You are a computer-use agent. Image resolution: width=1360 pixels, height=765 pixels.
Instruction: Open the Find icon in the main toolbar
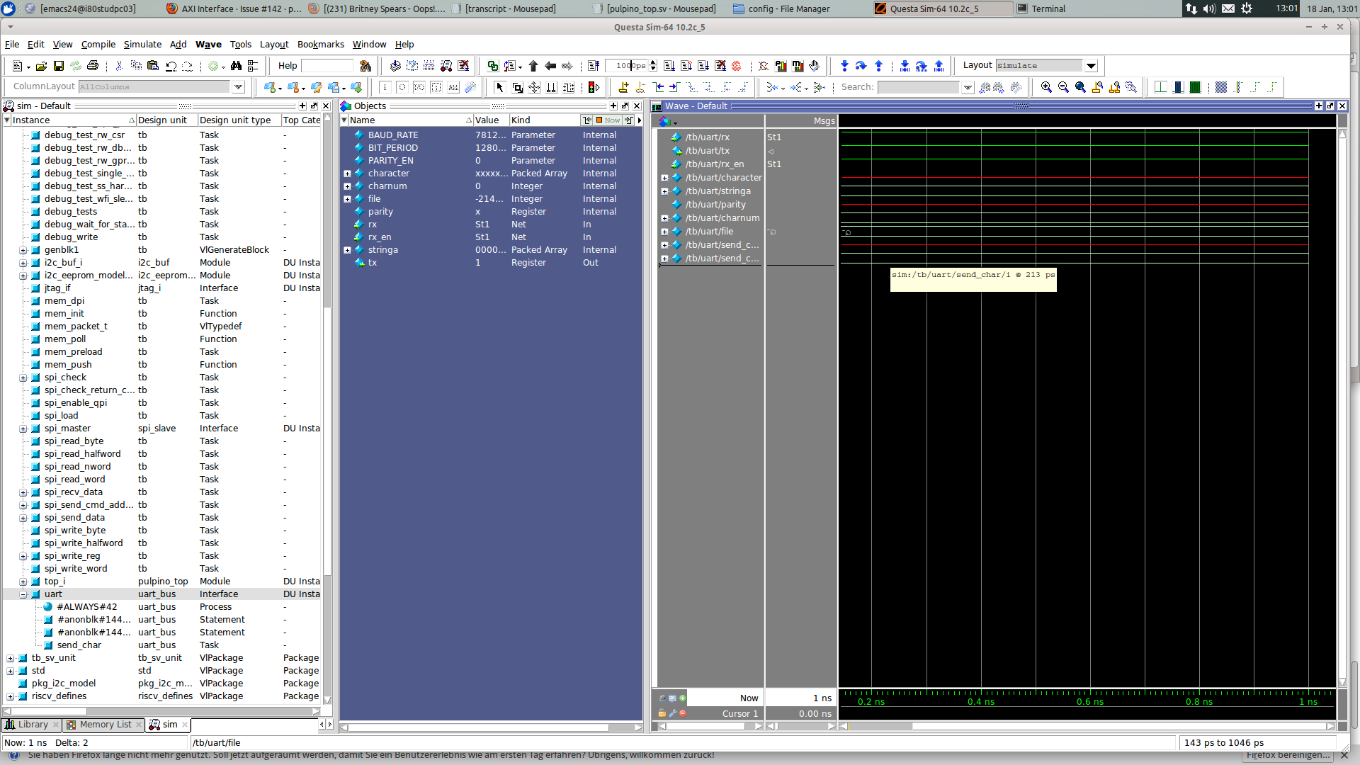(237, 65)
